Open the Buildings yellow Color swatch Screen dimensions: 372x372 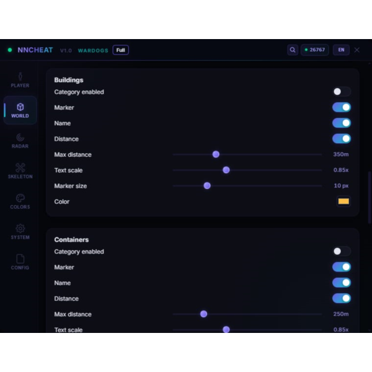tap(343, 201)
